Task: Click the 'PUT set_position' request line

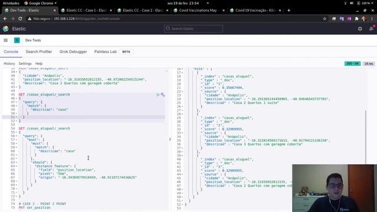Action: click(x=35, y=208)
